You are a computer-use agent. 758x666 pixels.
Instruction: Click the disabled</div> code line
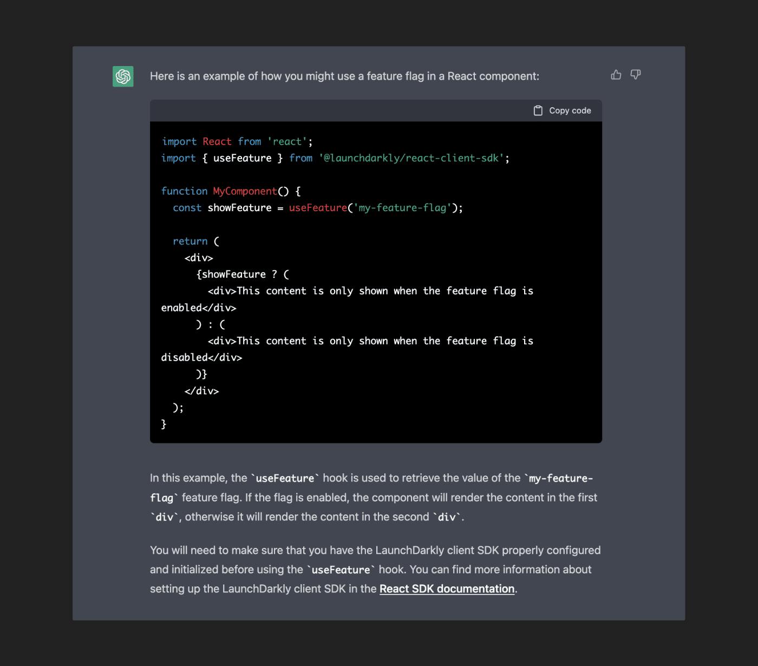(201, 357)
